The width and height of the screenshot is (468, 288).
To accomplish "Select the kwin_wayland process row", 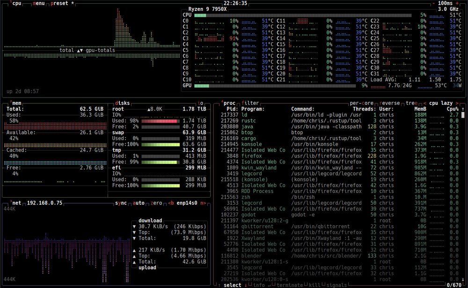I will (x=339, y=168).
